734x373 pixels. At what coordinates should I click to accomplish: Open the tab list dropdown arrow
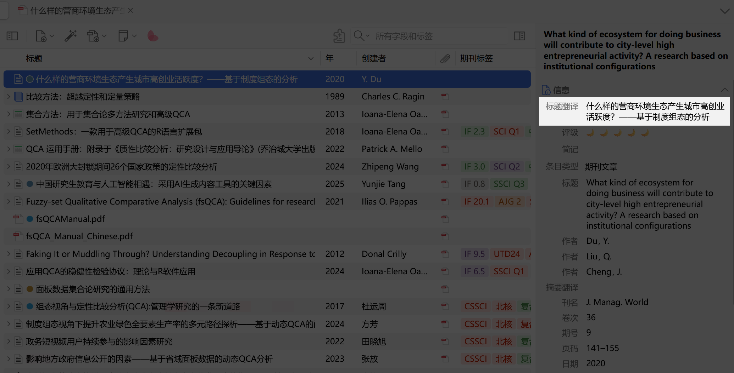pyautogui.click(x=724, y=11)
